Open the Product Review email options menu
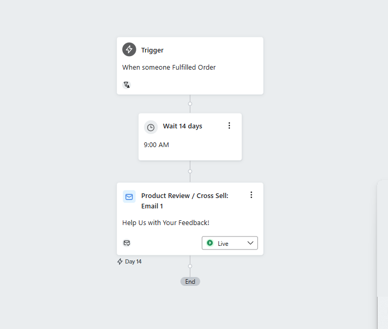388x329 pixels. [x=251, y=195]
